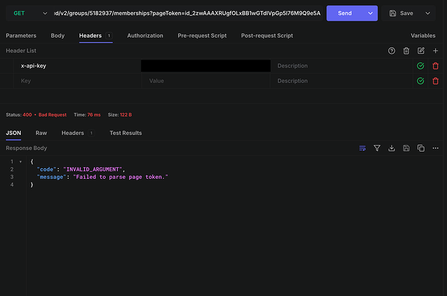Save icon inside Save button
This screenshot has height=296, width=447.
[x=393, y=13]
